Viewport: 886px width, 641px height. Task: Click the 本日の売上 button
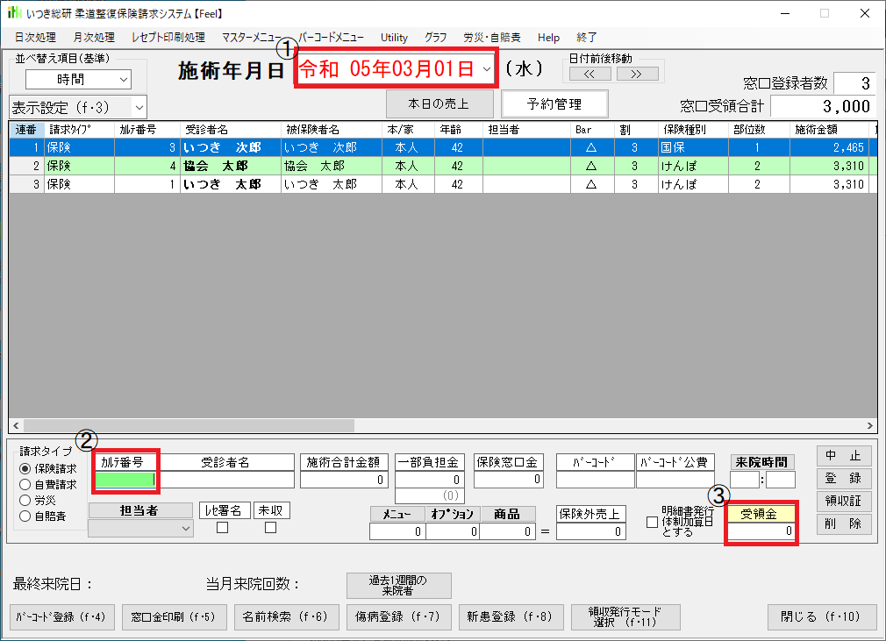439,103
